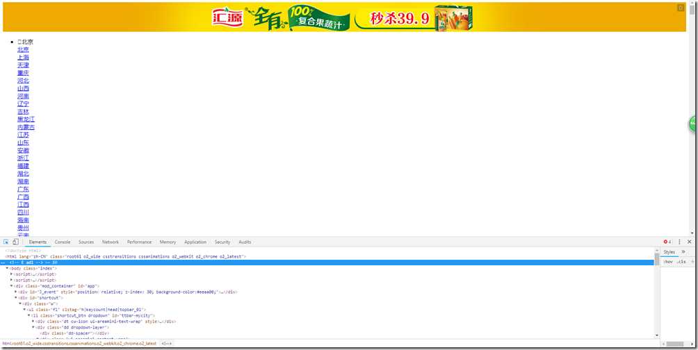
Task: Open the Performance tab
Action: (139, 242)
